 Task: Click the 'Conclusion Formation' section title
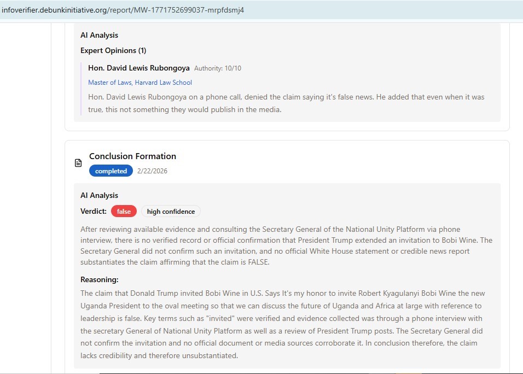pyautogui.click(x=132, y=156)
